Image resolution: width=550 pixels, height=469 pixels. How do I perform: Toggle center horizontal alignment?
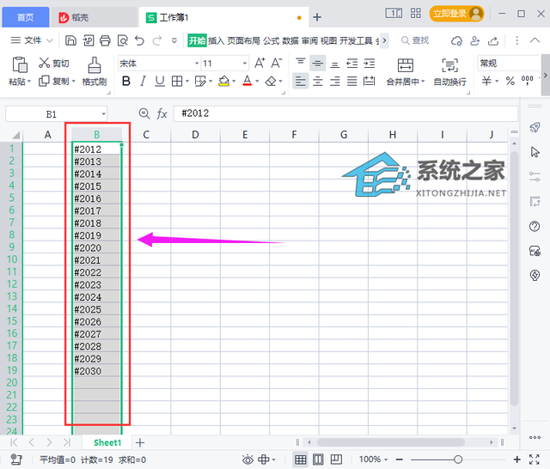[x=317, y=82]
